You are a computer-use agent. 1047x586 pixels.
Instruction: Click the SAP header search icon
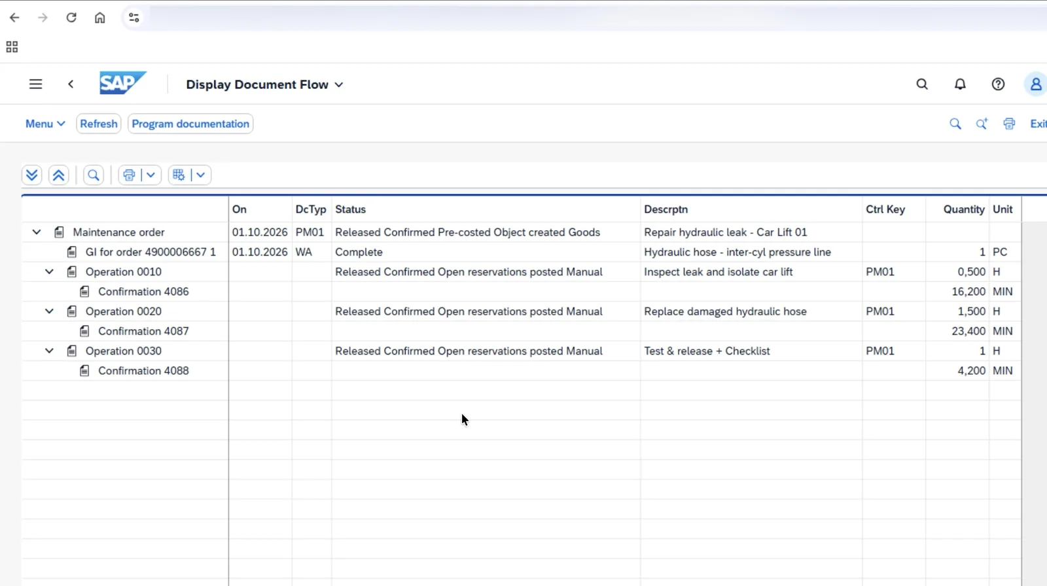pos(922,84)
